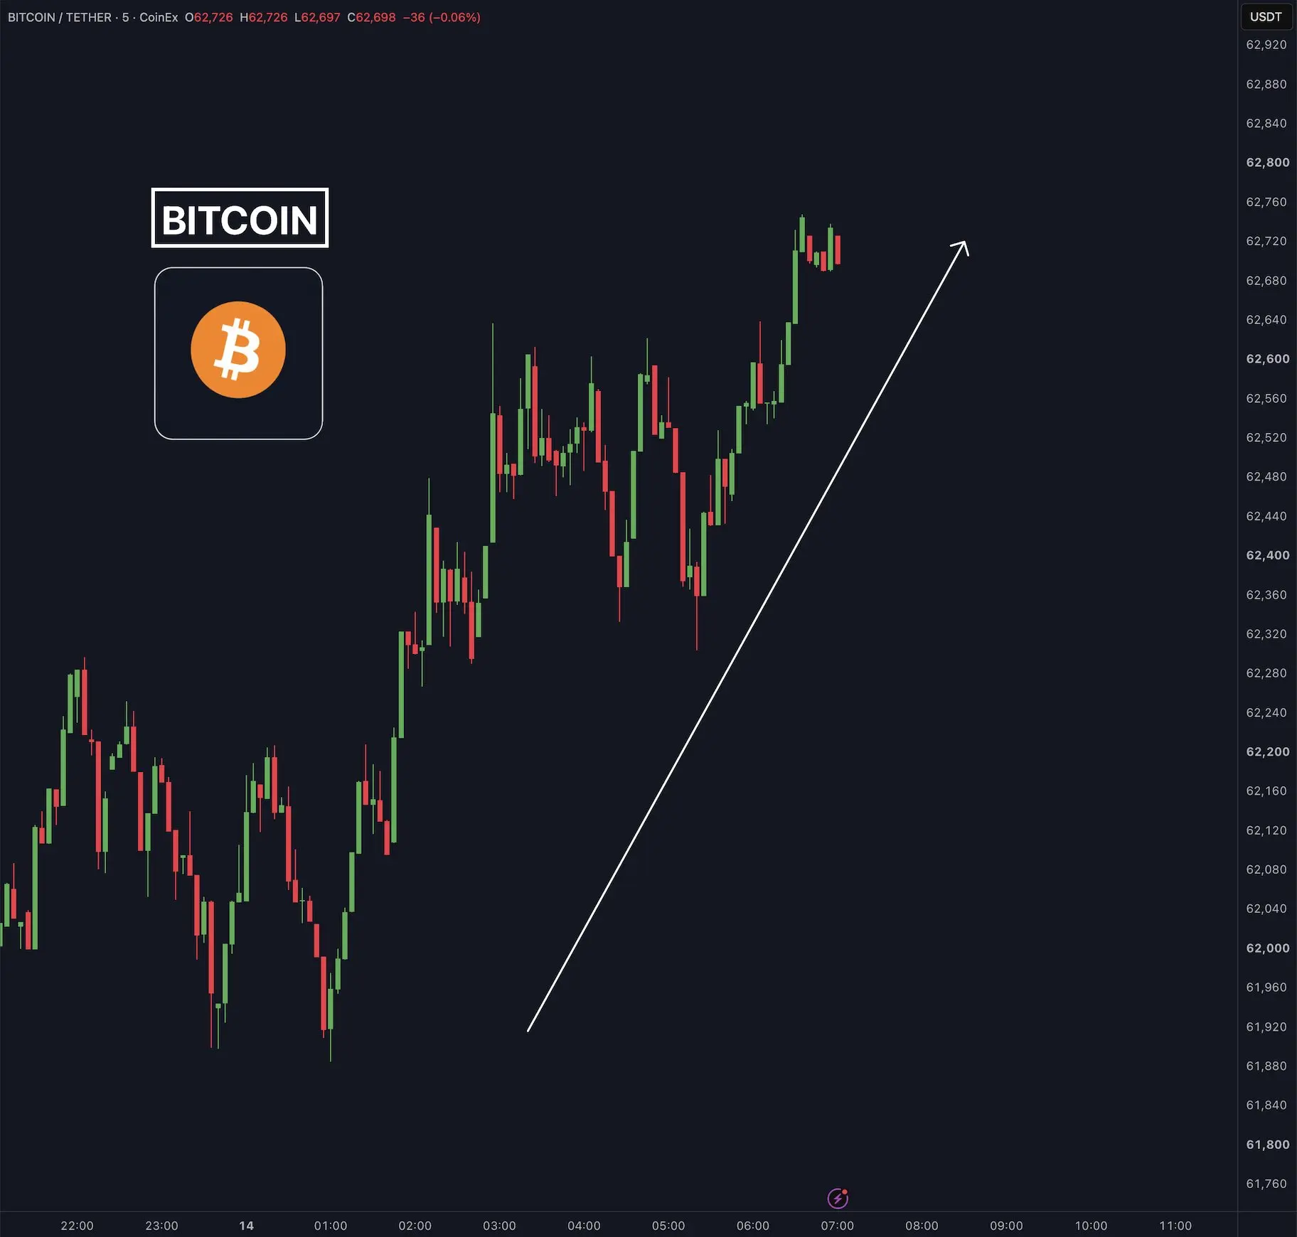This screenshot has width=1297, height=1237.
Task: Click the 14 date marker on time axis
Action: (246, 1226)
